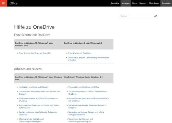
Task: Open Maximieren der Upload link, Windows 8 column
Action: click(81, 120)
